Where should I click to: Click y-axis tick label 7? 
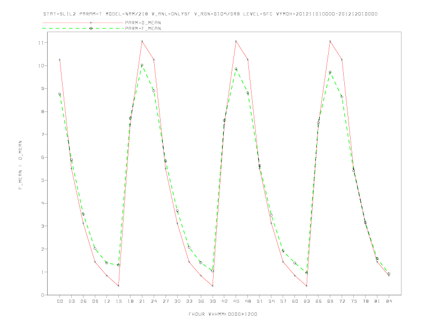pyautogui.click(x=43, y=135)
